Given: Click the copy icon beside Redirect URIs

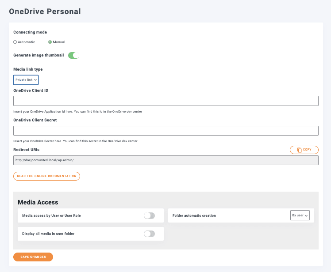Looking at the screenshot, I should [300, 150].
